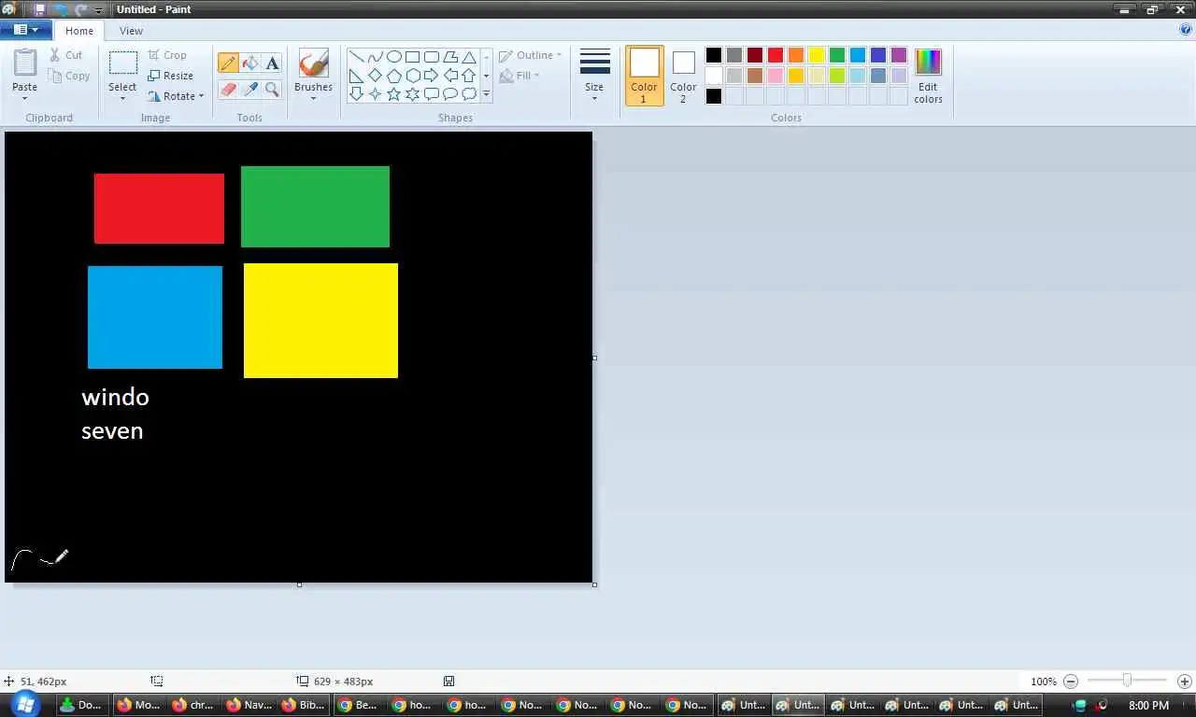Switch to the 'Nav...' Firefox taskbar item
Image resolution: width=1196 pixels, height=717 pixels.
(250, 705)
